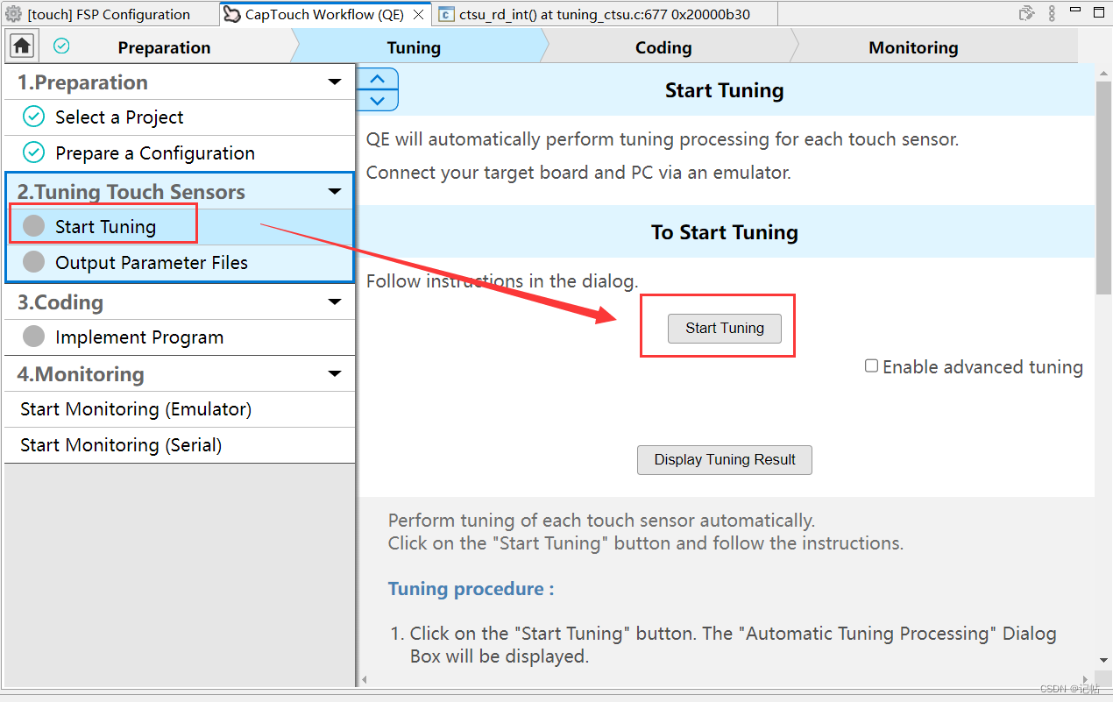Open the Tuning workflow stage
The width and height of the screenshot is (1113, 702).
click(x=414, y=47)
